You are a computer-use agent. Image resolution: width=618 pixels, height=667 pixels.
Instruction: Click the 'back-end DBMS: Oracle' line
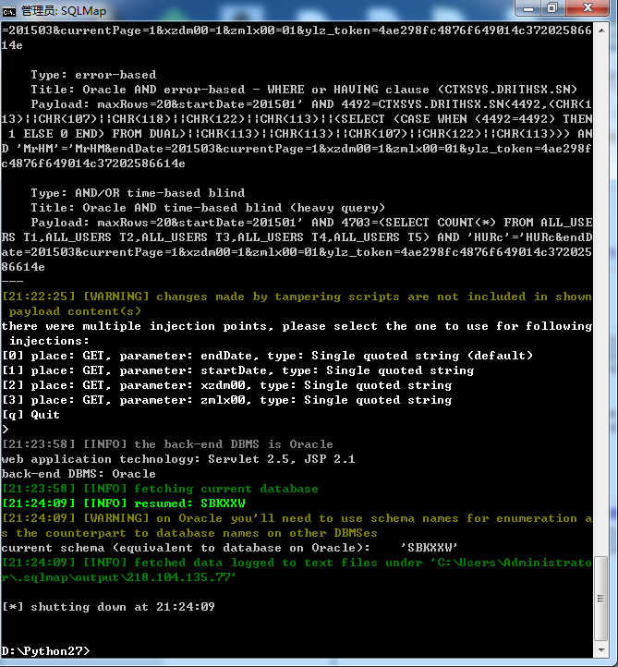click(79, 474)
